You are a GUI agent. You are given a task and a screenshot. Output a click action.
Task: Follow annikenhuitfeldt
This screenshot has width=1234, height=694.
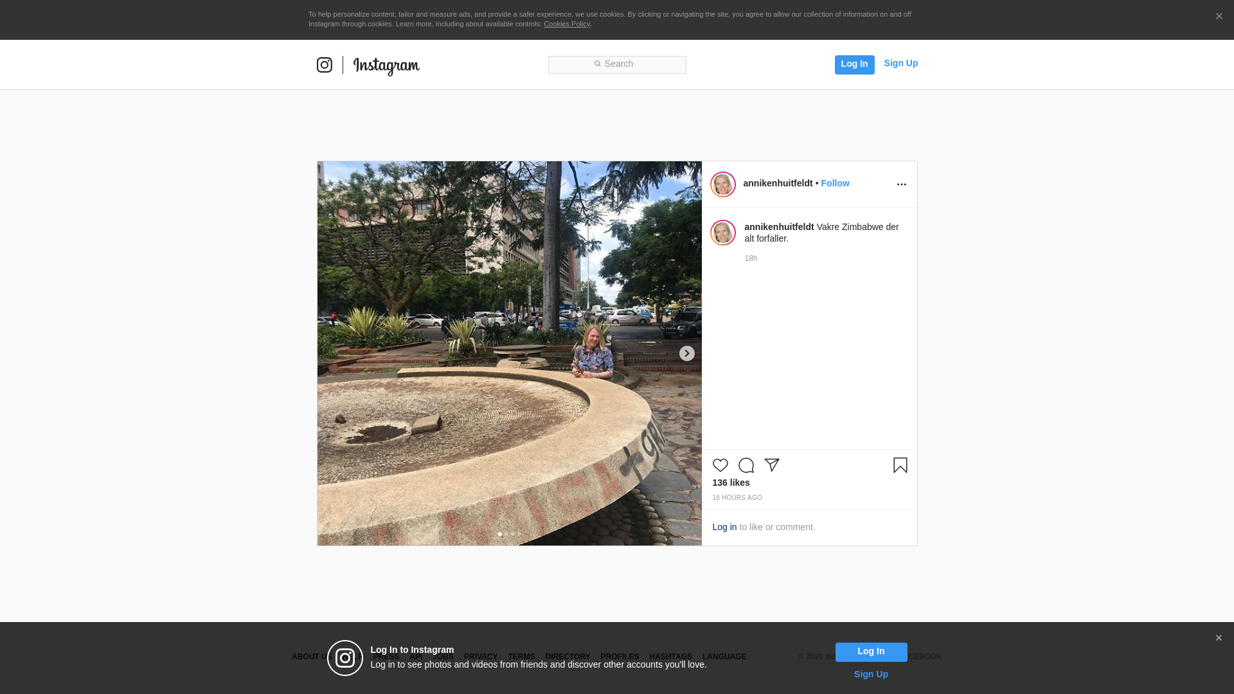[x=835, y=183]
